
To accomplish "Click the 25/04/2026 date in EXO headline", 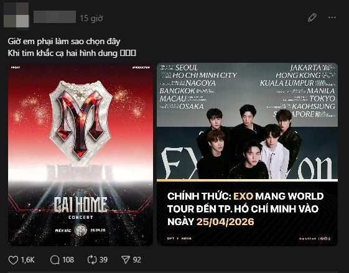I will [225, 222].
